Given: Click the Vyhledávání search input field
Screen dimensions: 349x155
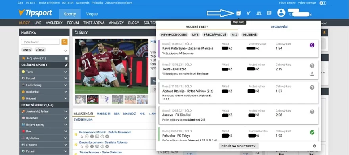Looking at the screenshot, I should click(40, 42).
